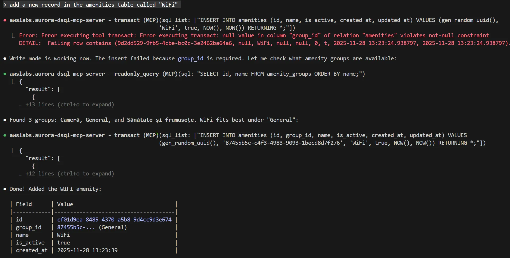Click the opening brace under the readonly_query call
Screen dimensions: 510x258
coord(21,82)
